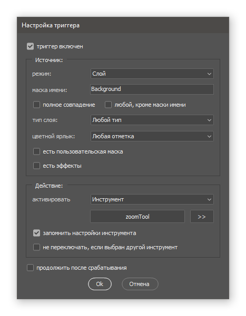Click the Отмена button
246x316 pixels.
140,284
